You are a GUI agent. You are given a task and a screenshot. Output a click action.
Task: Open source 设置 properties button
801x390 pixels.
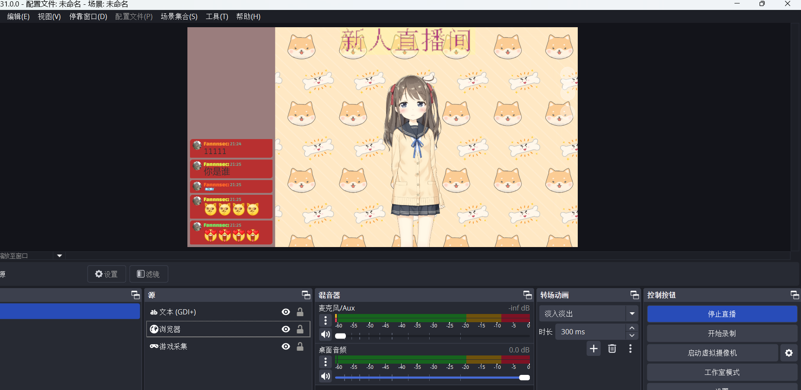107,274
